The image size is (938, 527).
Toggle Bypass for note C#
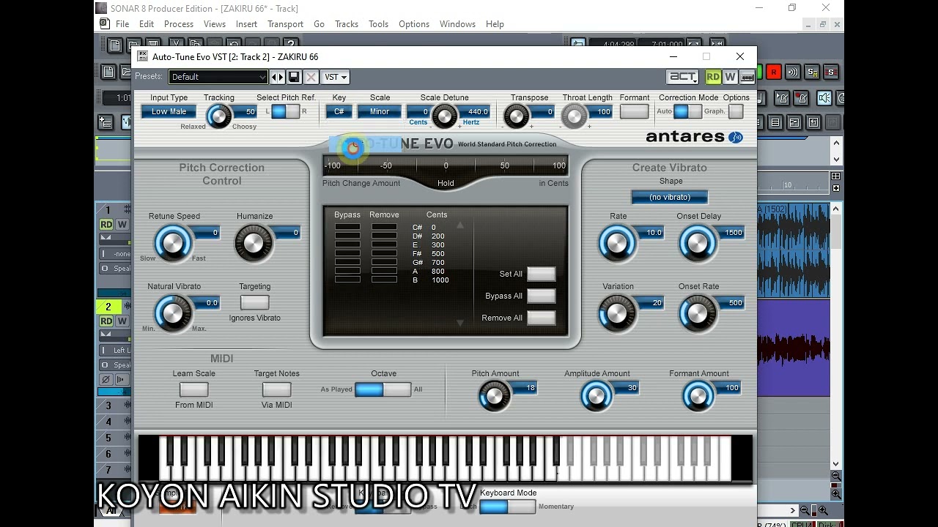click(347, 228)
